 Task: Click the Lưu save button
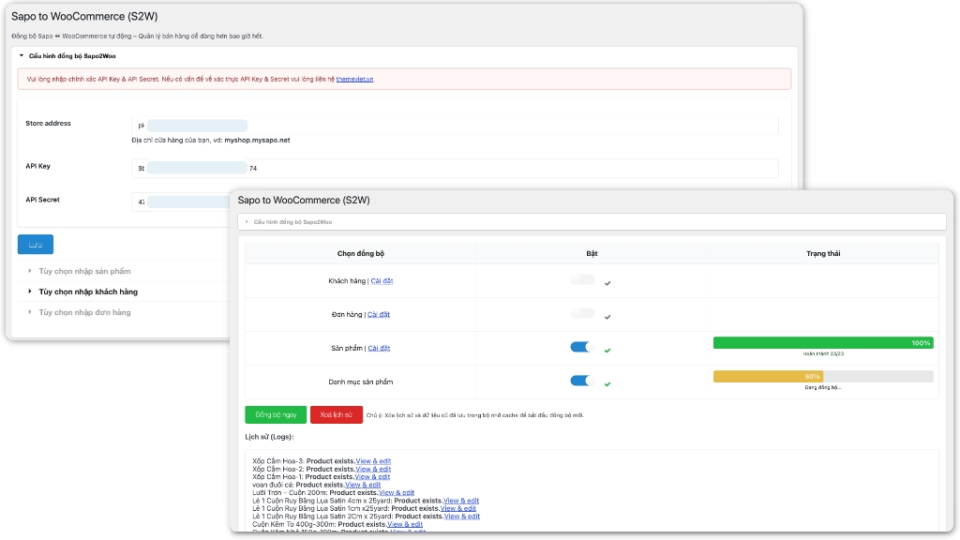click(x=36, y=245)
